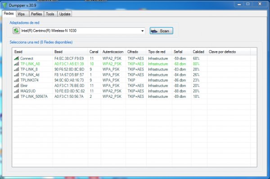Click the TKIP cipher of TPLINK374

(x=131, y=80)
